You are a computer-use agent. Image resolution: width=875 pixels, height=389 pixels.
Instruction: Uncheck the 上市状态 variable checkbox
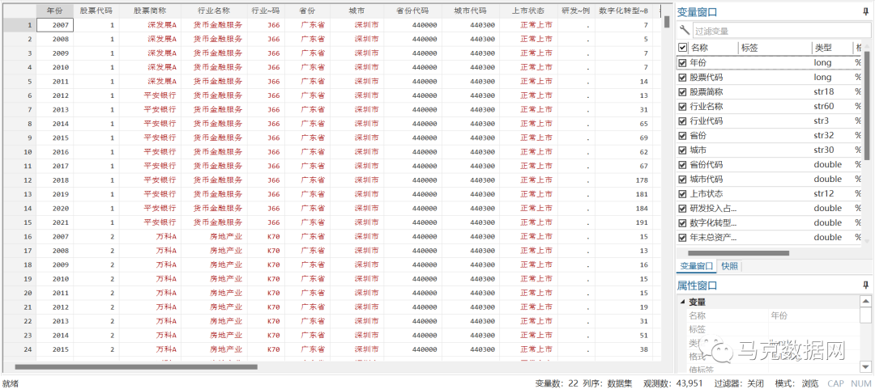click(x=682, y=194)
